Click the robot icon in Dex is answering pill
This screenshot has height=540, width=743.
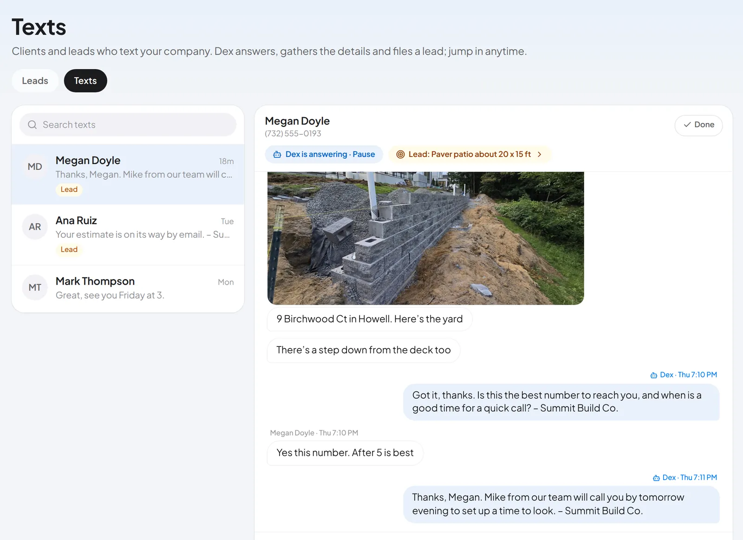click(x=277, y=155)
